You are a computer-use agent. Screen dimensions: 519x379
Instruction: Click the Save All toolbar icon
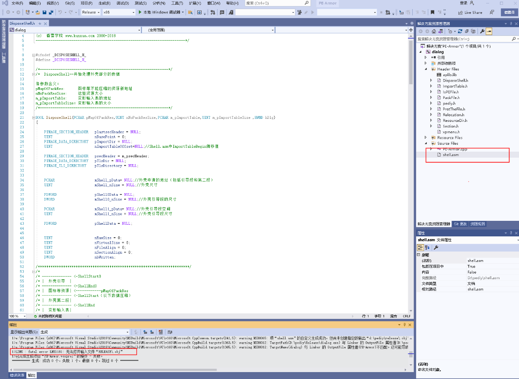[x=51, y=13]
